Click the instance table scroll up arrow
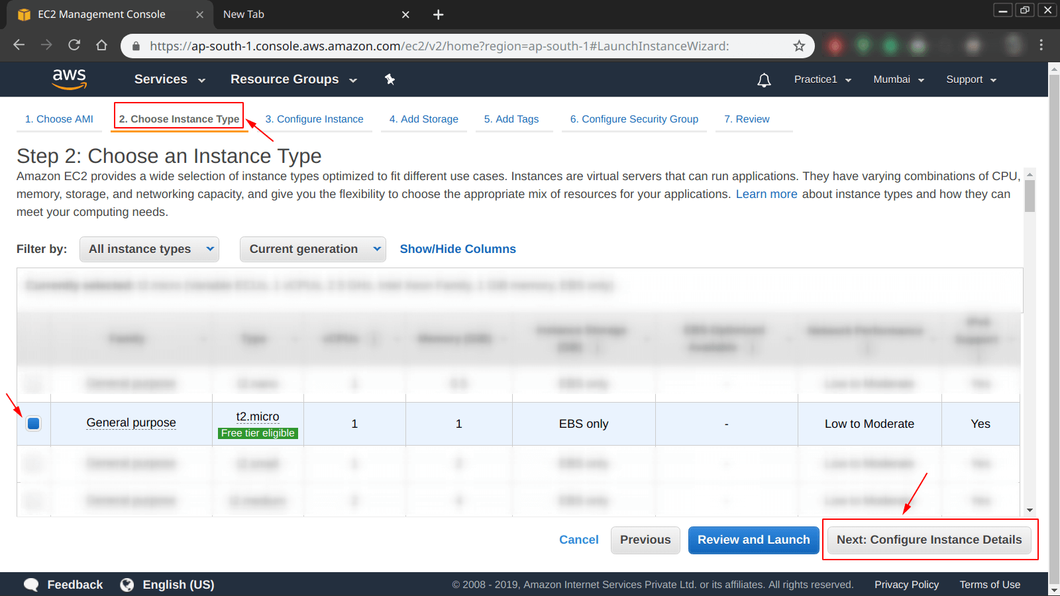This screenshot has width=1060, height=596. click(x=1030, y=174)
